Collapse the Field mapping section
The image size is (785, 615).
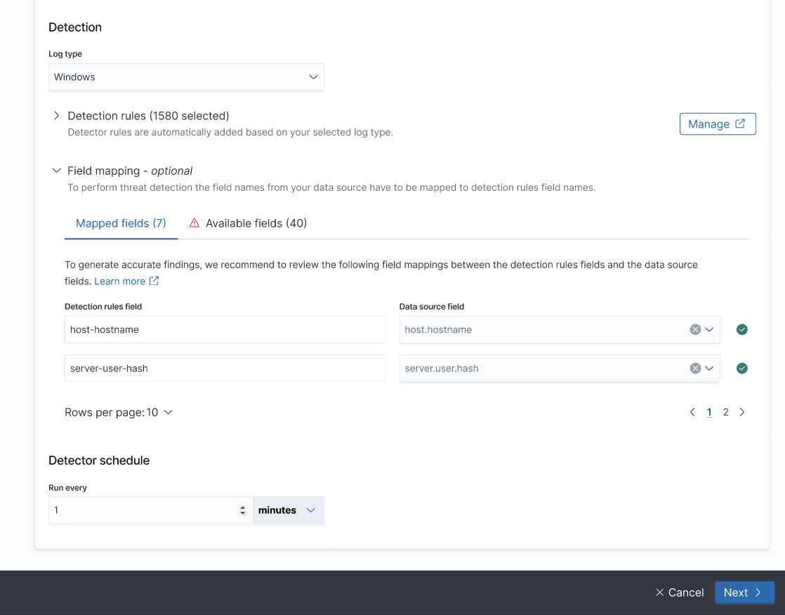tap(57, 171)
